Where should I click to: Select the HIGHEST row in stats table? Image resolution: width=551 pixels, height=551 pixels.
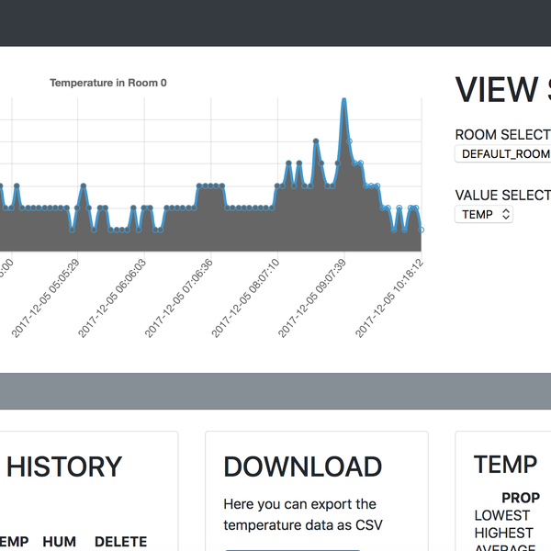coord(503,533)
